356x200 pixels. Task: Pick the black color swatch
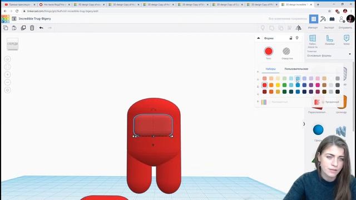(338, 92)
